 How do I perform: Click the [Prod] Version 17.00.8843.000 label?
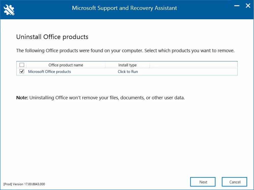pyautogui.click(x=25, y=184)
